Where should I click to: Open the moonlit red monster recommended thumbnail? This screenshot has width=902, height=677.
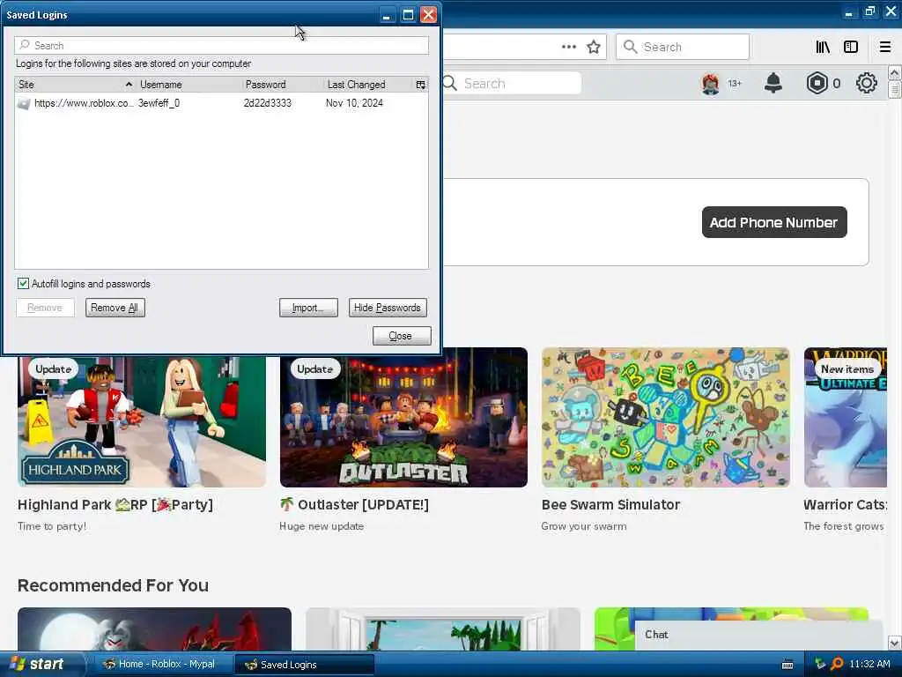click(154, 629)
